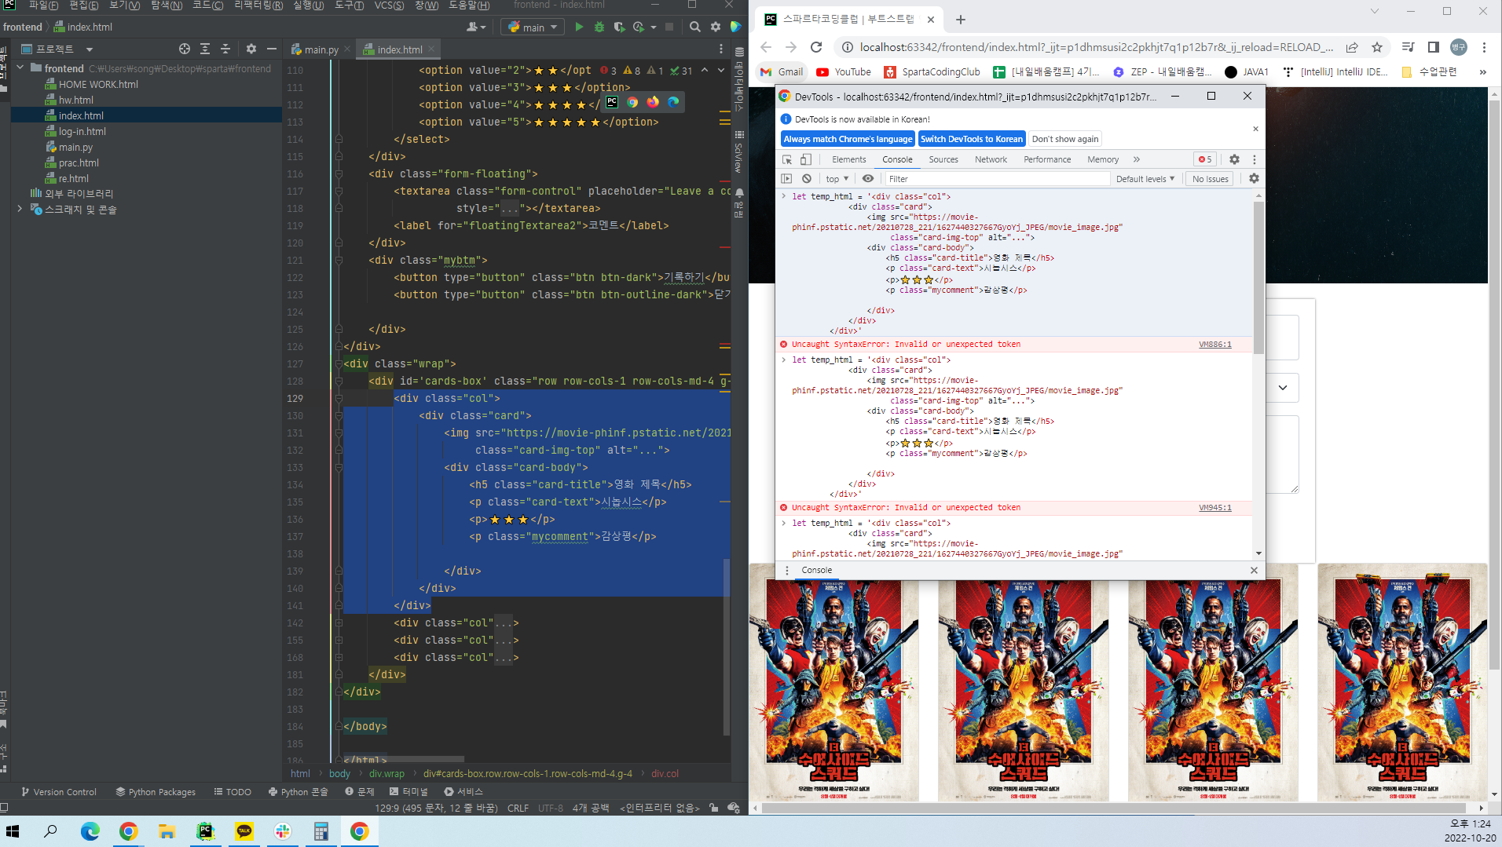This screenshot has width=1502, height=847.
Task: Open Project panel options gear
Action: tap(251, 49)
